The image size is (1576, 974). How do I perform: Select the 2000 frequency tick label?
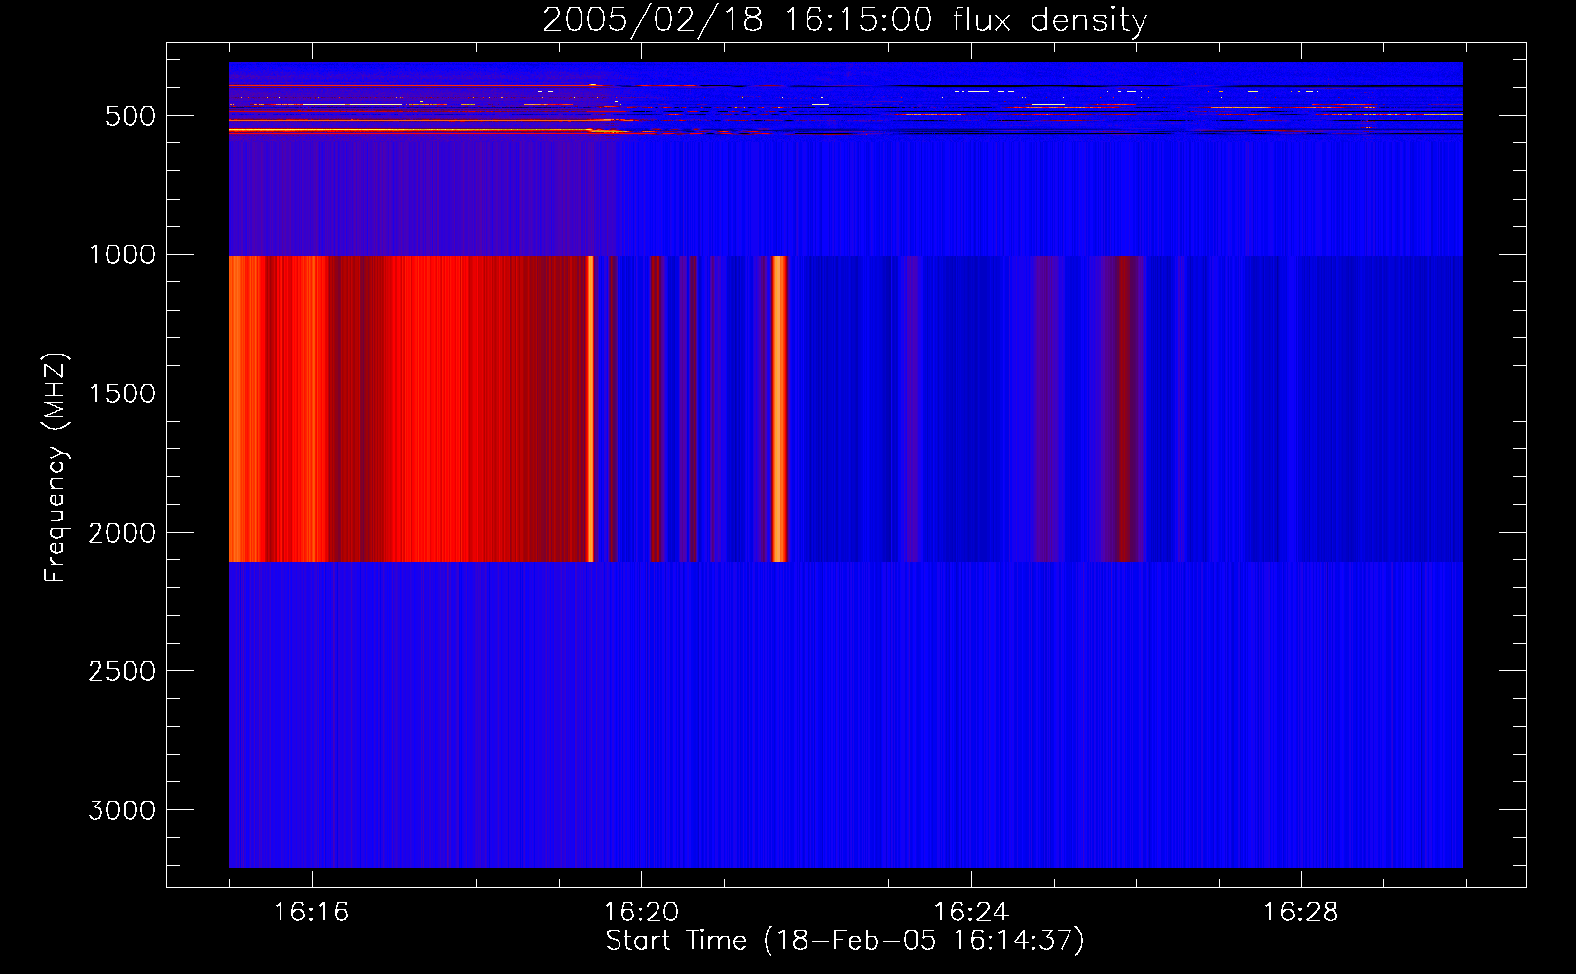coord(122,533)
